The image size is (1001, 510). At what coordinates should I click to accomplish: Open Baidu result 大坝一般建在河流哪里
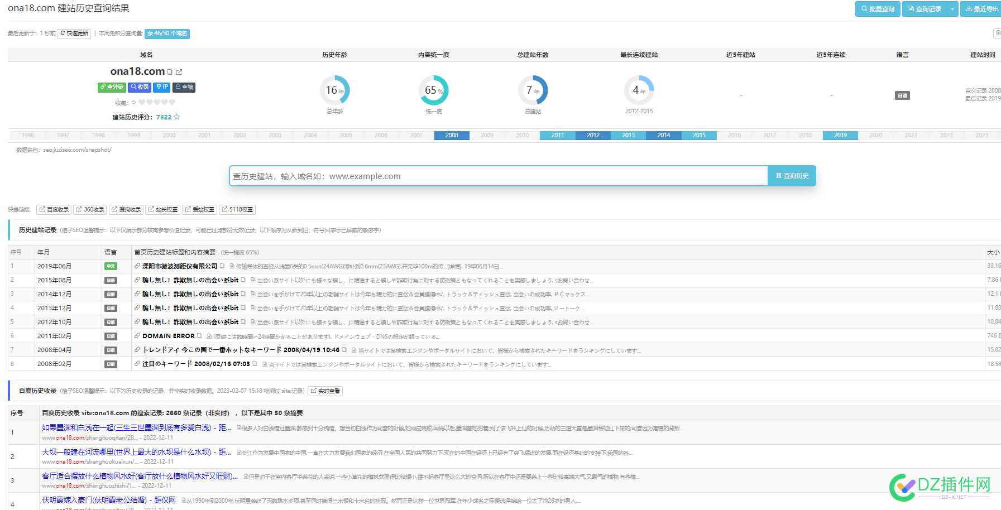coord(136,452)
